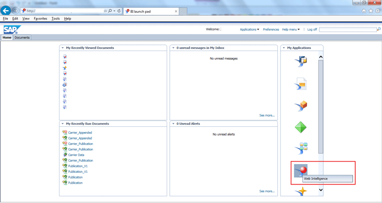Open the colored tiles application icon
382x203 pixels.
click(300, 149)
